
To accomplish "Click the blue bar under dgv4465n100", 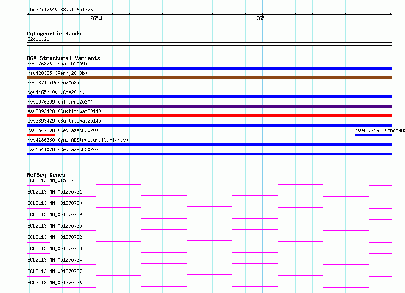I will click(209, 97).
